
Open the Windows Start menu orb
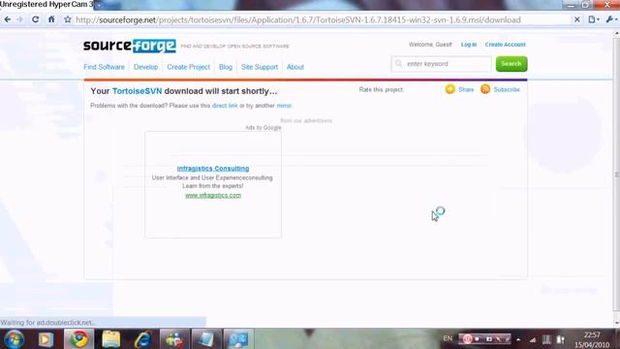[14, 339]
